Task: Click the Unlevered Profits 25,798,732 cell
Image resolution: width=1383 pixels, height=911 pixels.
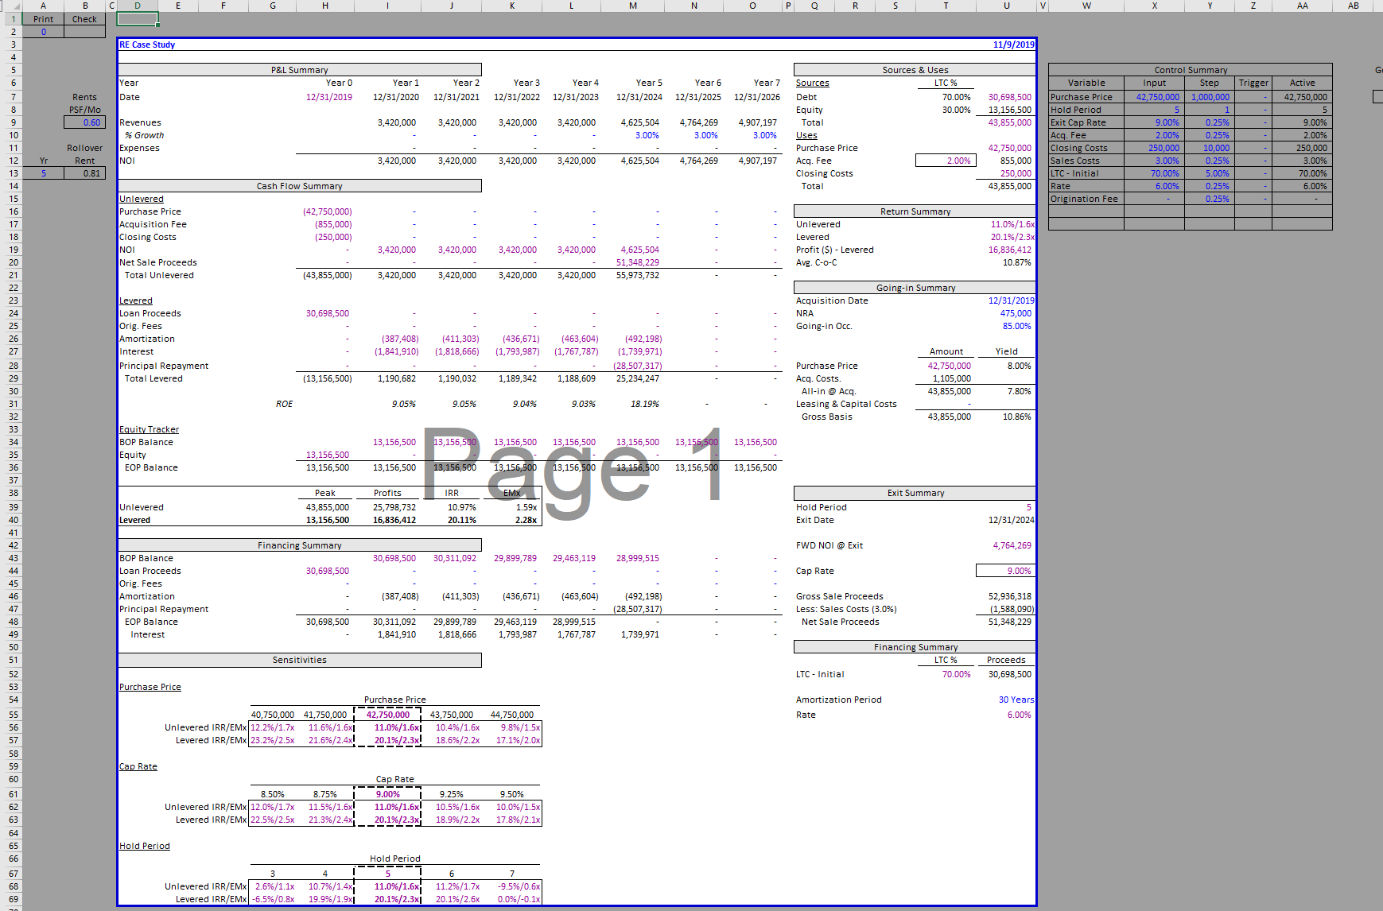Action: [x=394, y=507]
